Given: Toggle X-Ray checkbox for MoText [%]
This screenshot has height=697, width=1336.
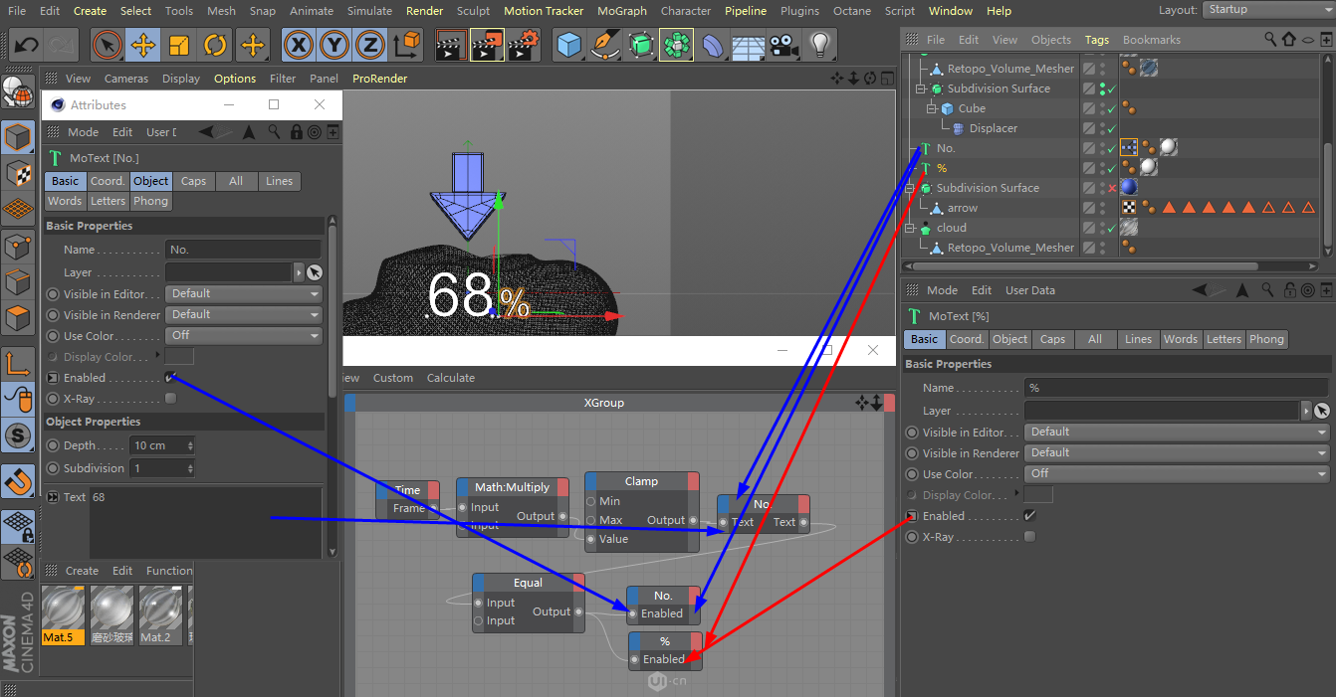Looking at the screenshot, I should point(1029,537).
